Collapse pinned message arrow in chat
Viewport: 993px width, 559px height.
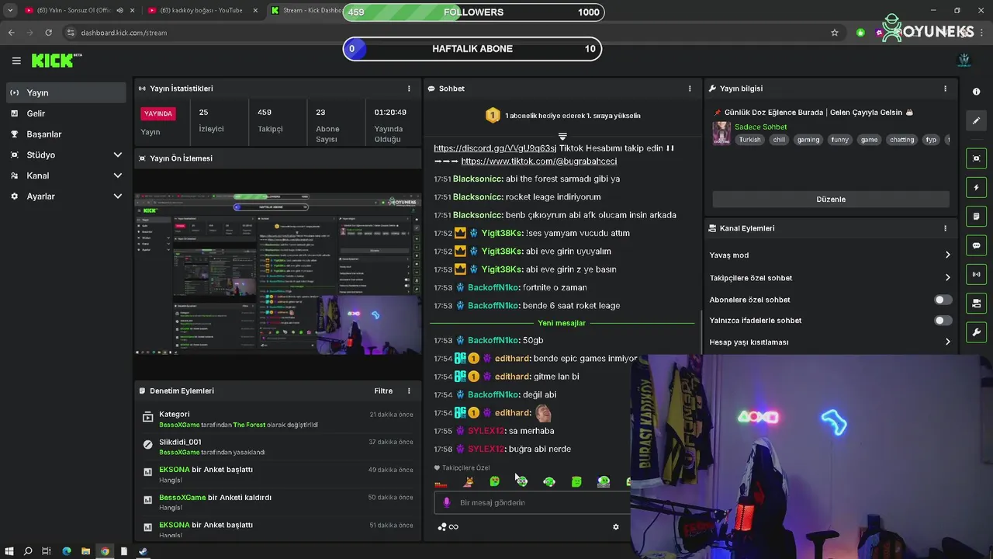[562, 136]
